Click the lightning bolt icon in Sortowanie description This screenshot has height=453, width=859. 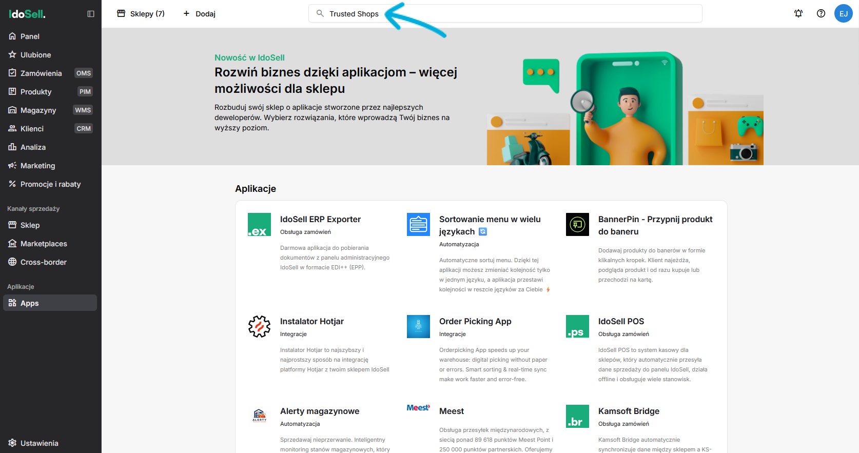coord(548,290)
